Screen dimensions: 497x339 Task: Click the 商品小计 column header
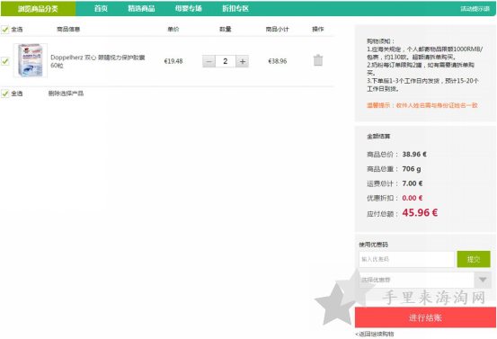278,29
